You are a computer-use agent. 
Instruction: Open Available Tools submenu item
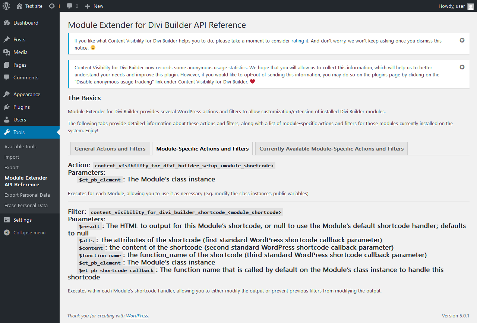point(20,146)
